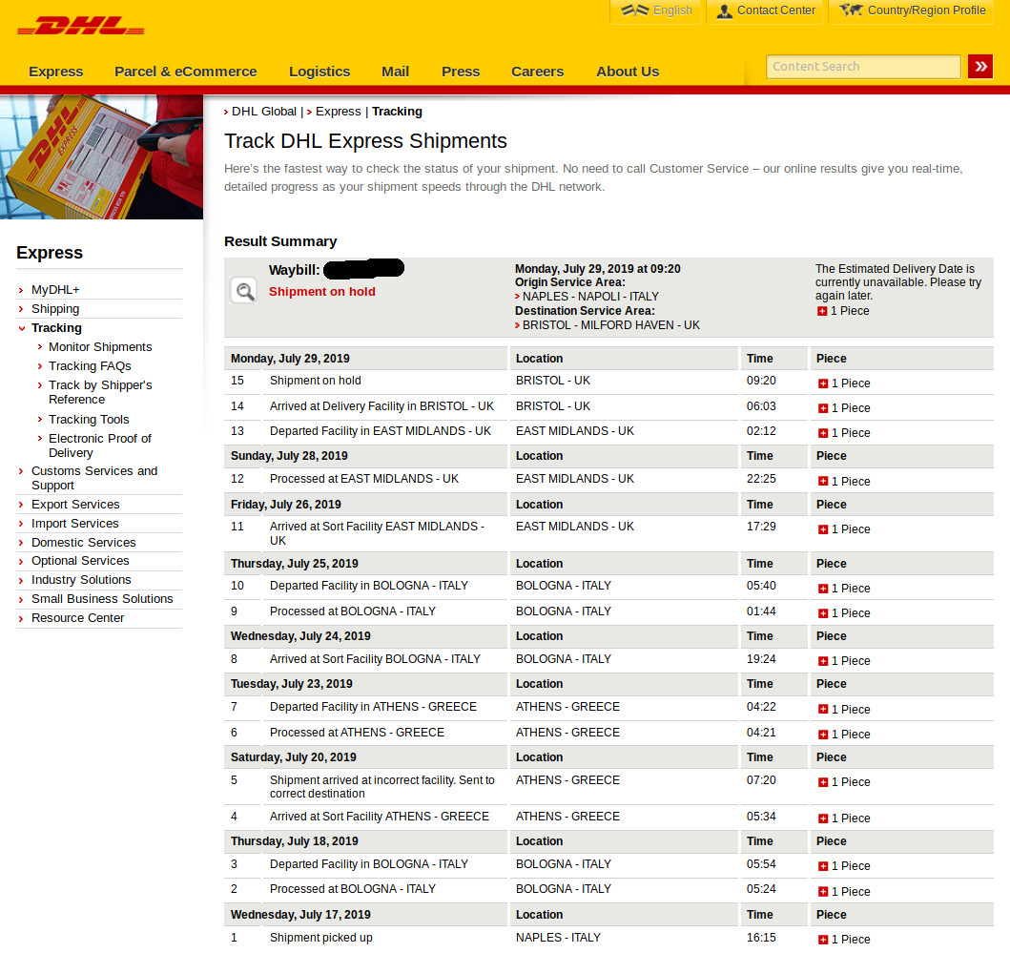Open Shipping in the sidebar

pos(55,309)
